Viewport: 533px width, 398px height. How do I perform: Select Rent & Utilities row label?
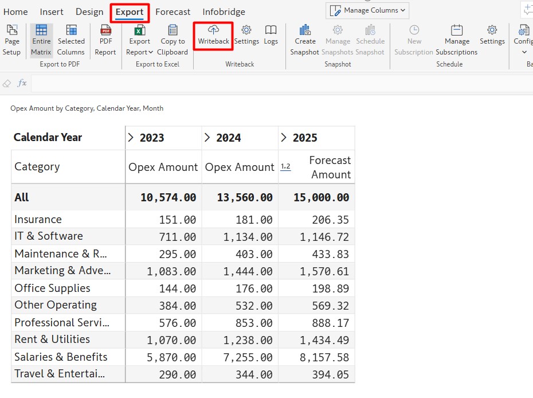point(52,339)
